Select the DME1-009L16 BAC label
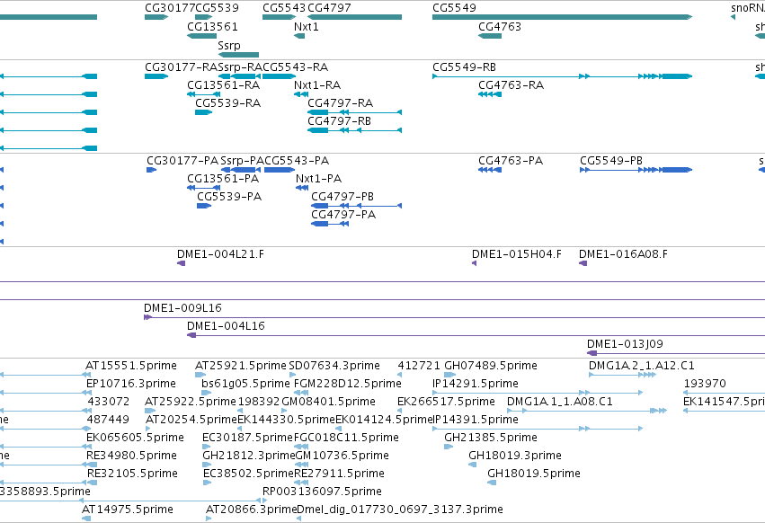 (x=182, y=308)
